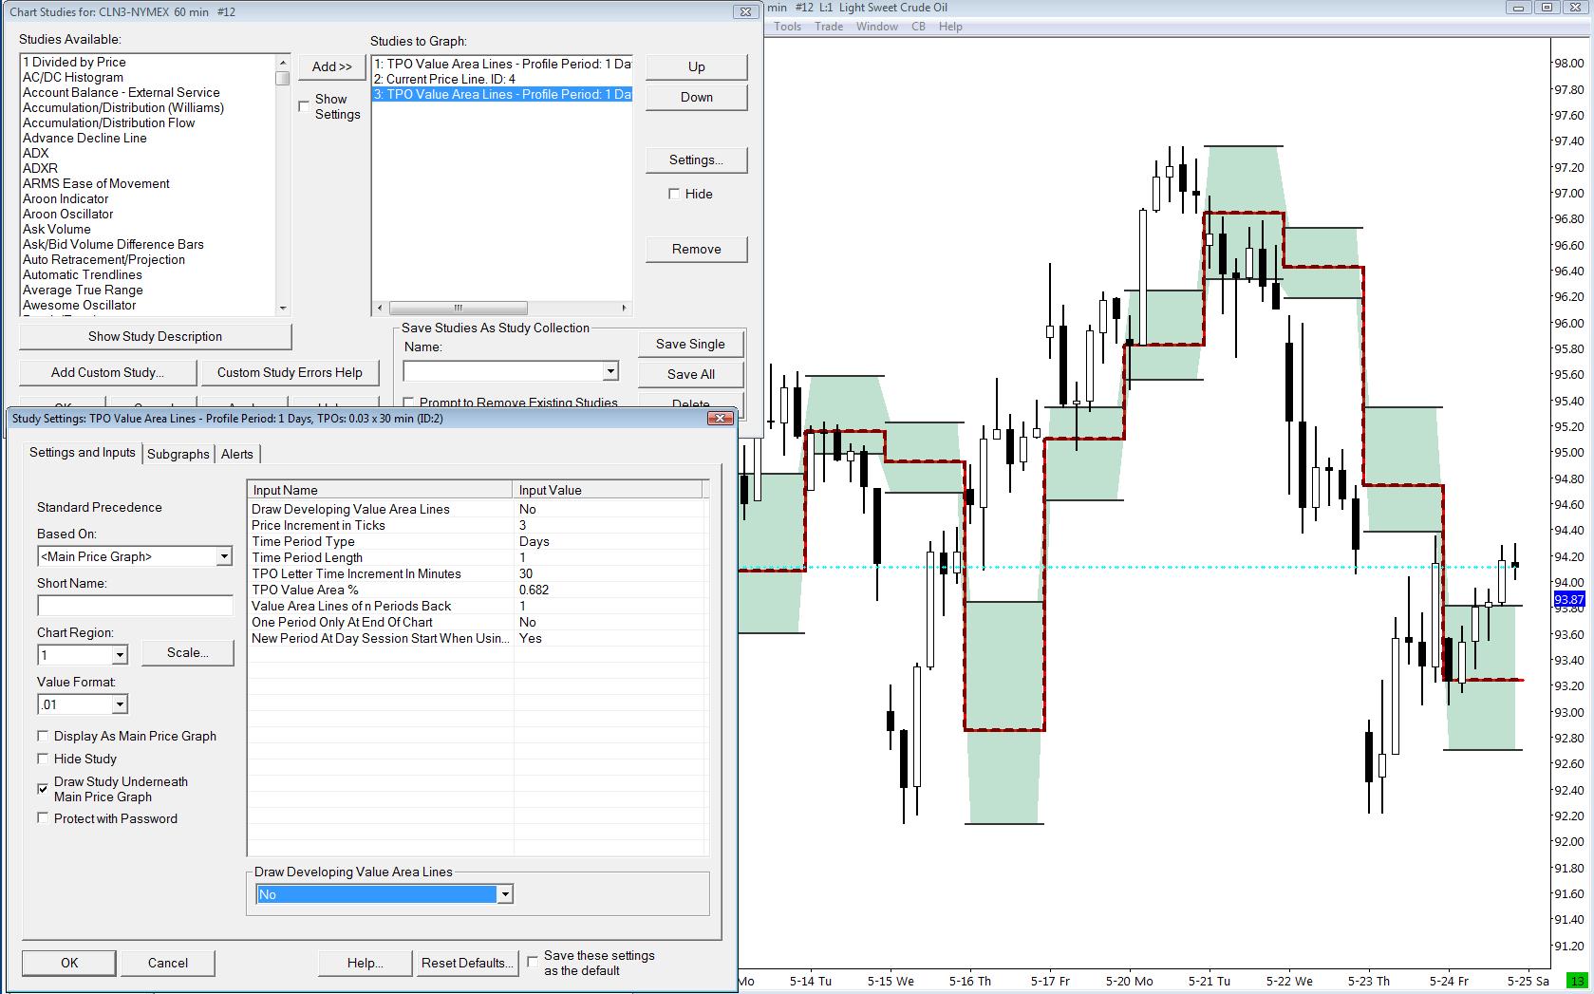Open the CB menu
Viewport: 1594px width, 994px height.
(918, 27)
